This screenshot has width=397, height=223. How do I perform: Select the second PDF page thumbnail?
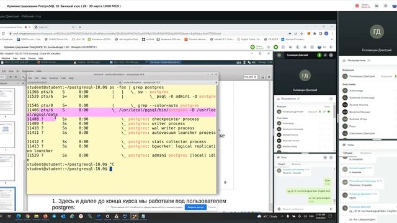[7, 134]
